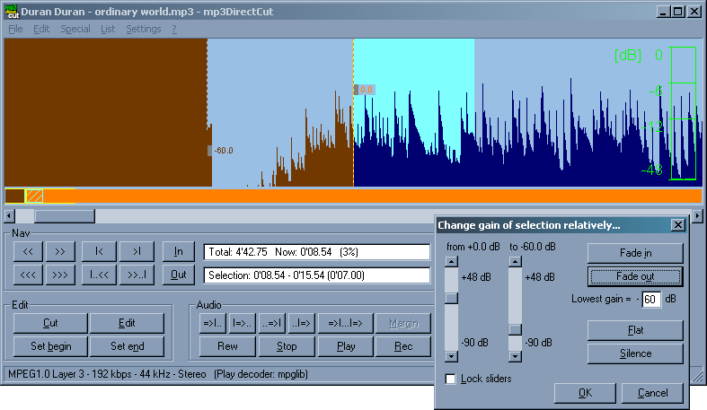Stop audio playback
Image resolution: width=707 pixels, height=410 pixels.
click(x=287, y=346)
